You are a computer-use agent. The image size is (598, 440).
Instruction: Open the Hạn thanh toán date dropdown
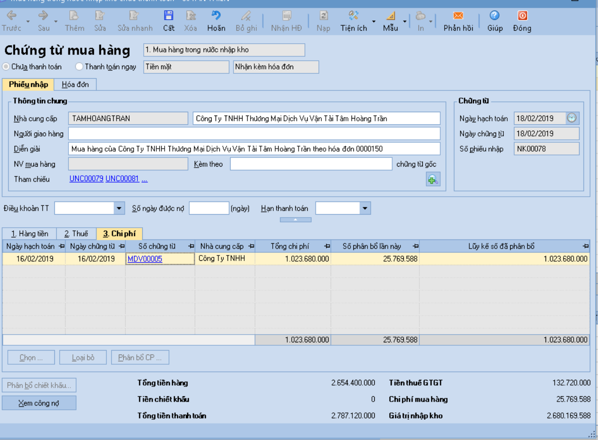click(x=365, y=208)
